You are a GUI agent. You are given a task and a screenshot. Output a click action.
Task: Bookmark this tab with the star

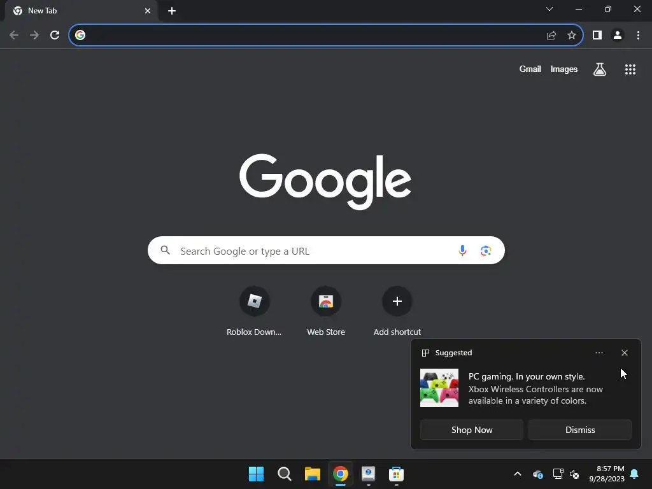pyautogui.click(x=572, y=36)
